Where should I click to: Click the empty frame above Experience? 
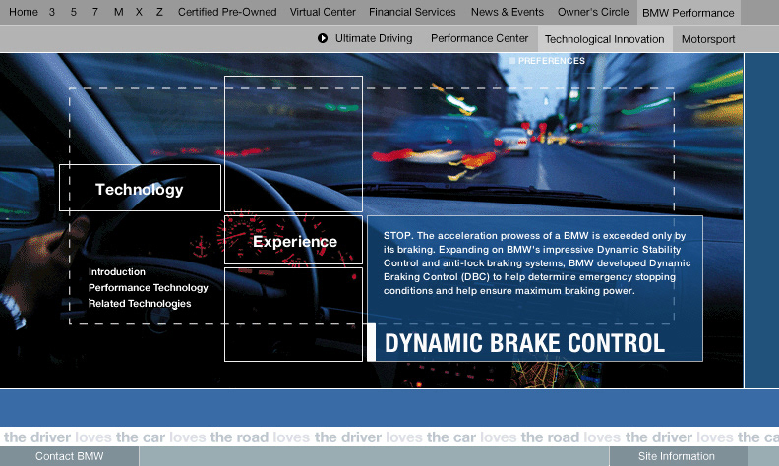point(294,145)
